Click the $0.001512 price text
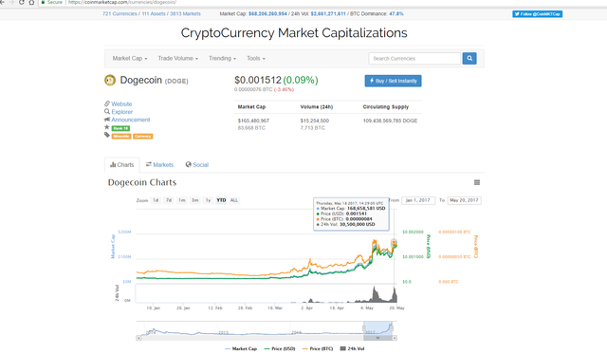This screenshot has height=354, width=607. [258, 80]
